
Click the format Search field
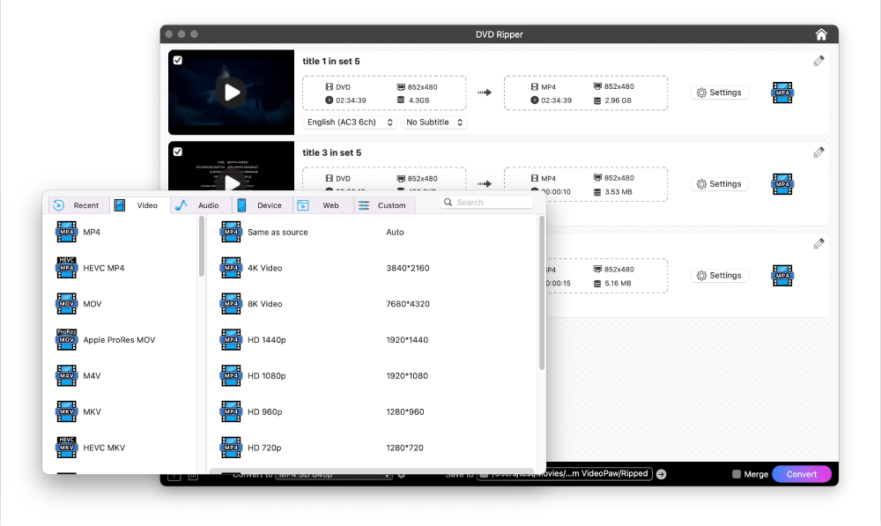[492, 203]
